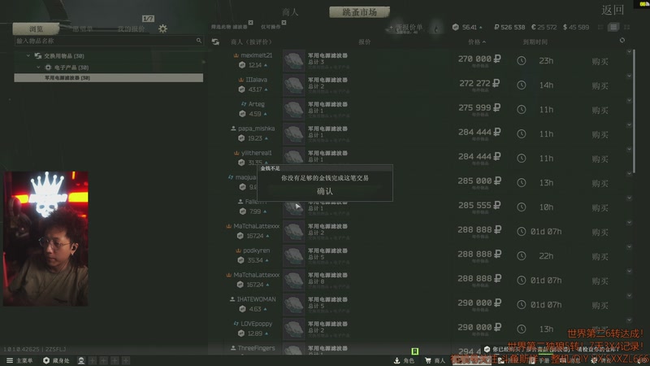Expand IIIalava offer row chevron
Screen dimensions: 650x366
tap(629, 76)
